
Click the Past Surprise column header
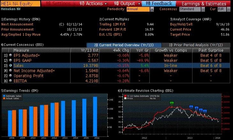(211, 50)
